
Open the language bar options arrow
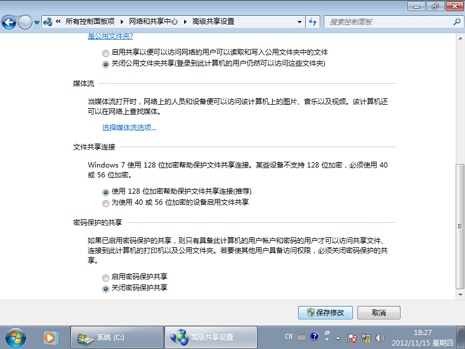(x=327, y=339)
